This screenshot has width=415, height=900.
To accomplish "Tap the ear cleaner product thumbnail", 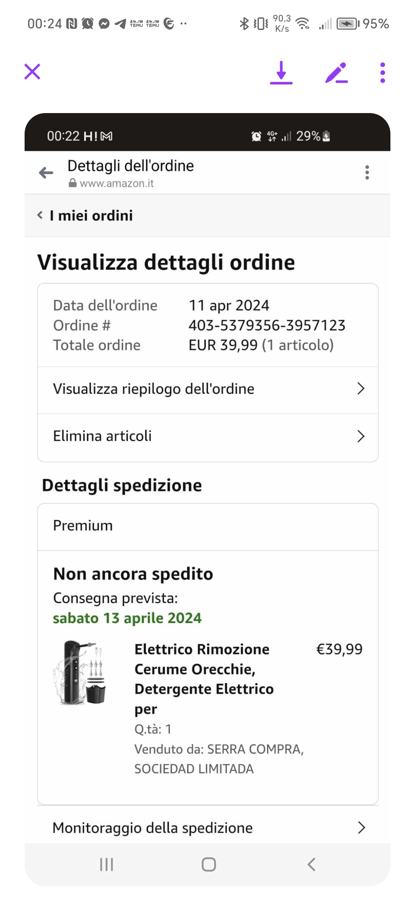I will 80,672.
